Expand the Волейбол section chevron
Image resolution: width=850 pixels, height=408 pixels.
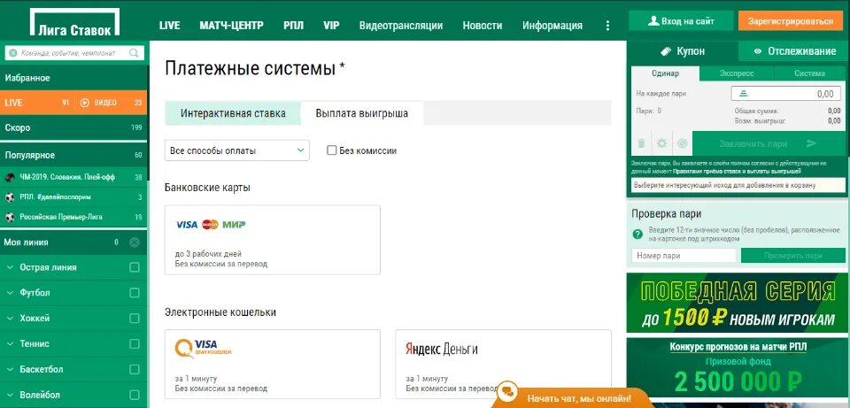pos(11,395)
